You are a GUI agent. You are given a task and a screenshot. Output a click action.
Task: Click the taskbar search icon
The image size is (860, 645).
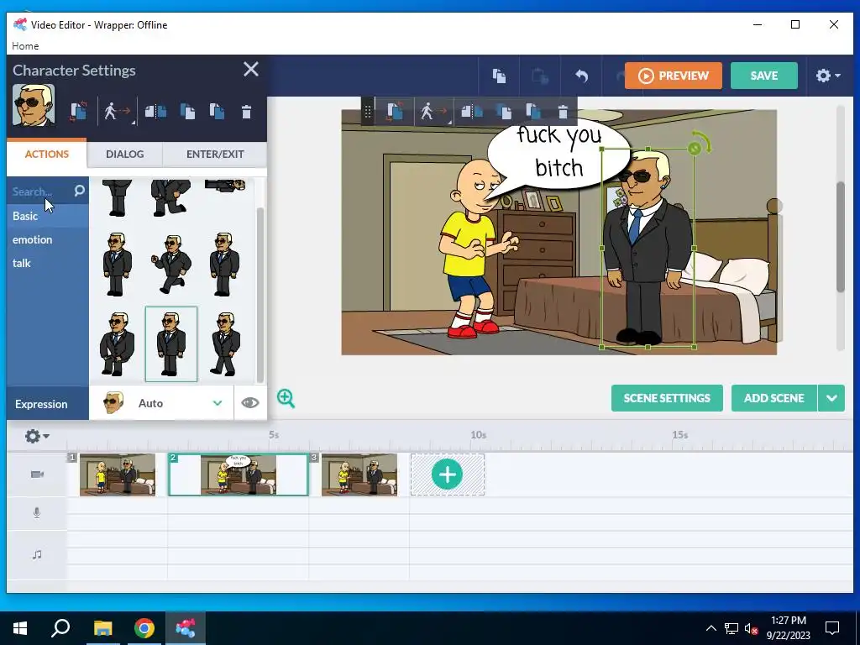point(60,627)
